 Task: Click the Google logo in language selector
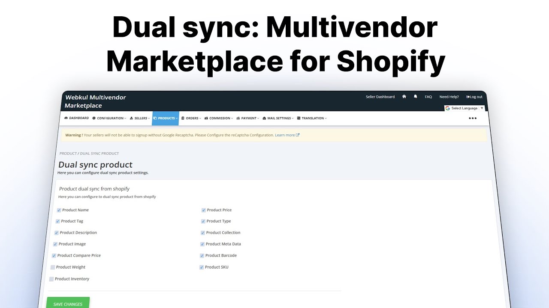(x=448, y=108)
